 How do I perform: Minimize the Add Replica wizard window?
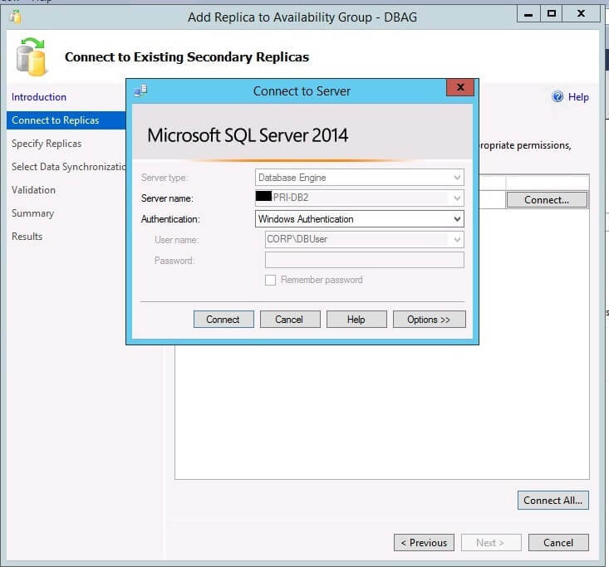coord(527,14)
